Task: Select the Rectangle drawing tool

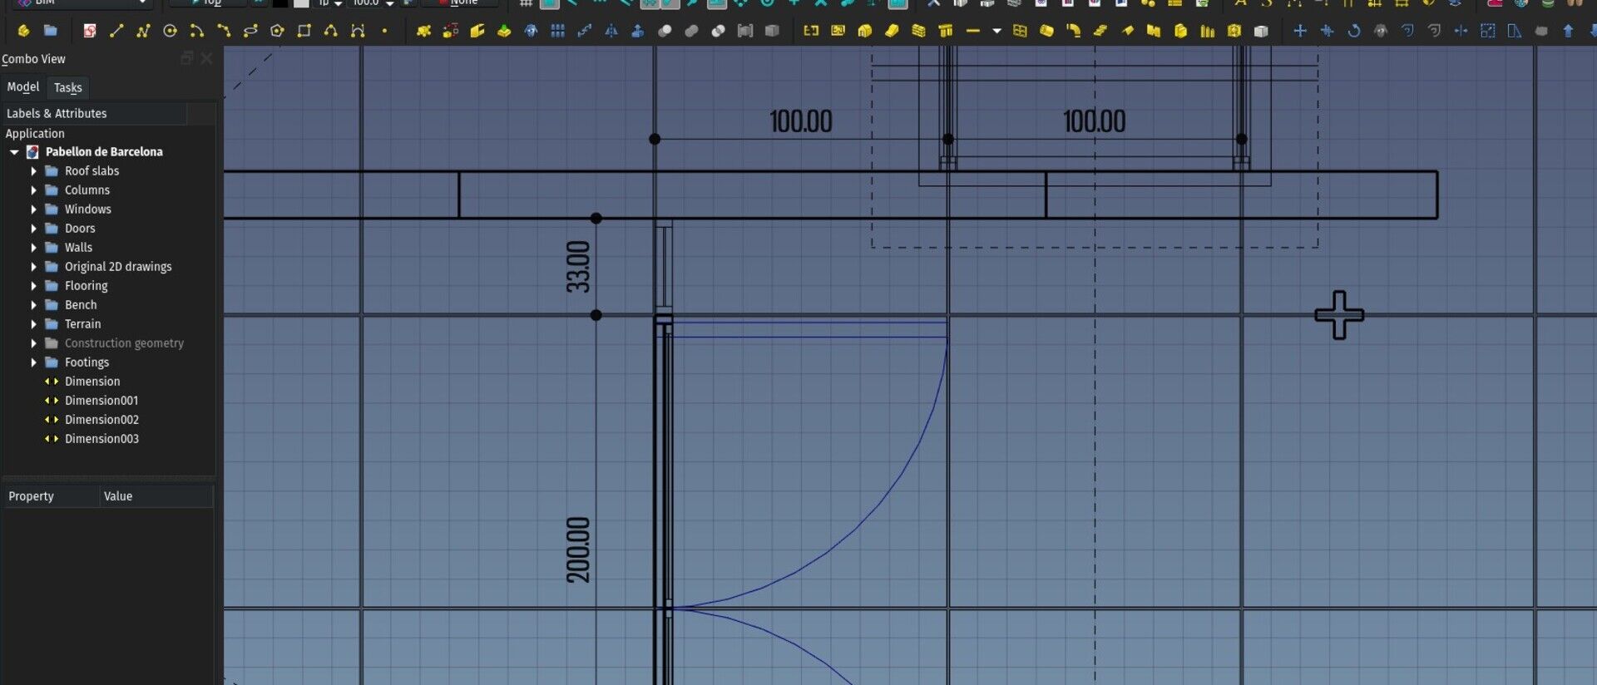Action: [304, 31]
